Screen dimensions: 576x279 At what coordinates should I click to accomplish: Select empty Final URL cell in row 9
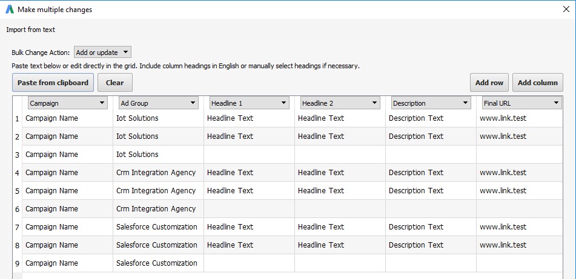click(520, 263)
